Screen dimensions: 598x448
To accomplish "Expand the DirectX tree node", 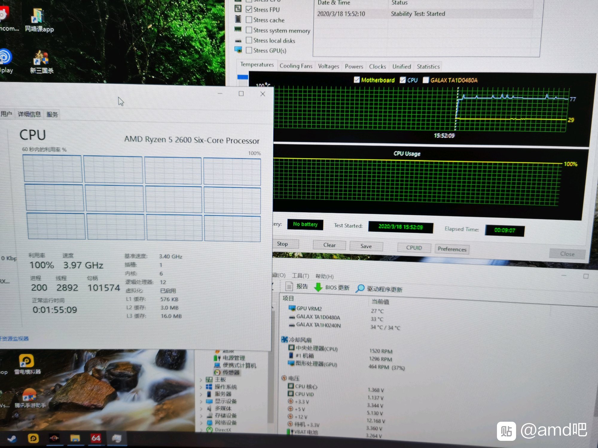I will tap(201, 430).
